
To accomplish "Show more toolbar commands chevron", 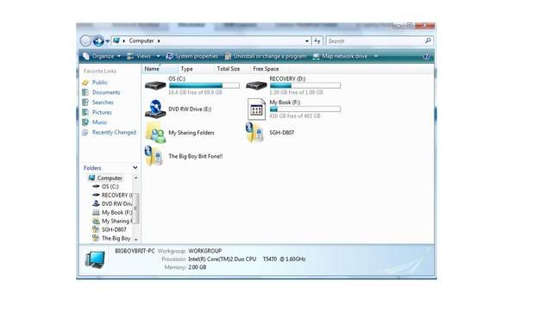I will 376,56.
